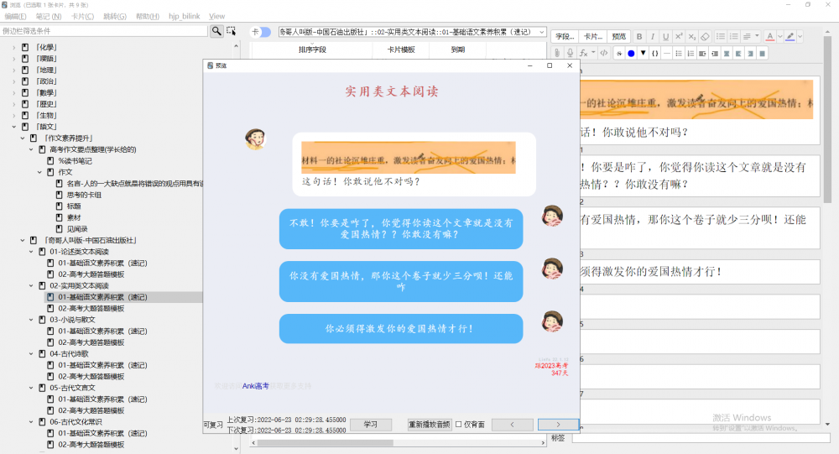The height and width of the screenshot is (454, 839).
Task: Collapse the 「作文素养提升」 node
Action: 23,138
